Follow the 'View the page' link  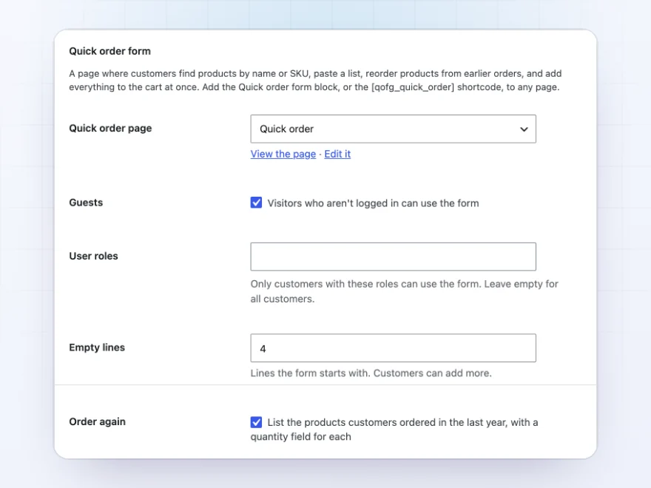283,154
